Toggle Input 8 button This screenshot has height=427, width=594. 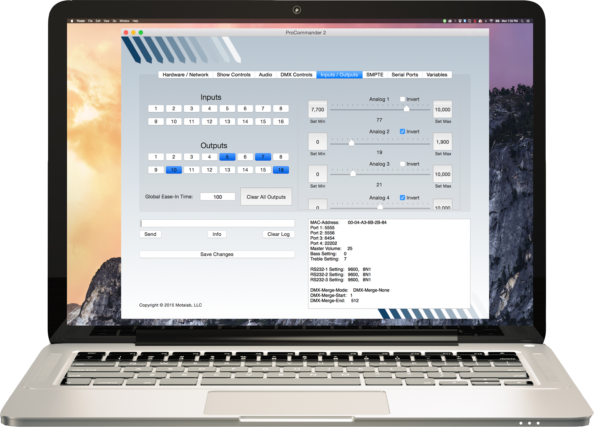[281, 109]
